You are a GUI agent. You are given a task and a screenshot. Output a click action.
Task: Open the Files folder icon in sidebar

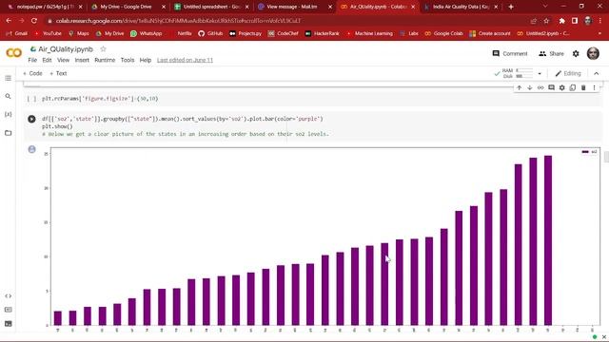tap(9, 133)
